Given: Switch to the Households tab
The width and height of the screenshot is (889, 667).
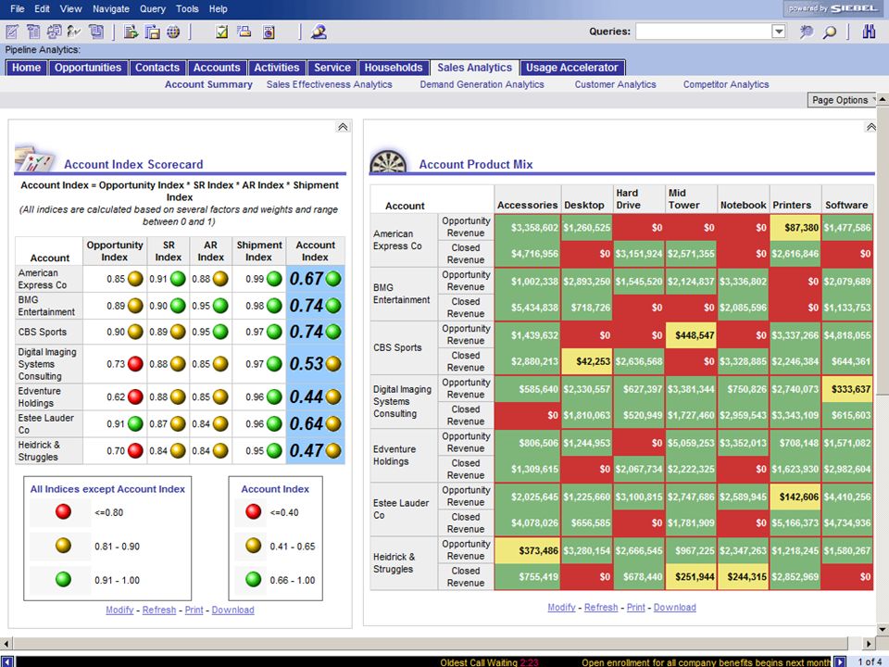Looking at the screenshot, I should point(394,68).
